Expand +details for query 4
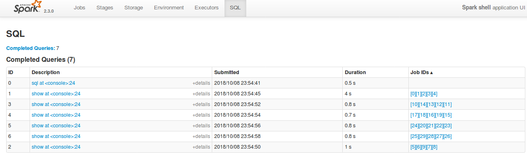527x165 pixels. click(201, 115)
